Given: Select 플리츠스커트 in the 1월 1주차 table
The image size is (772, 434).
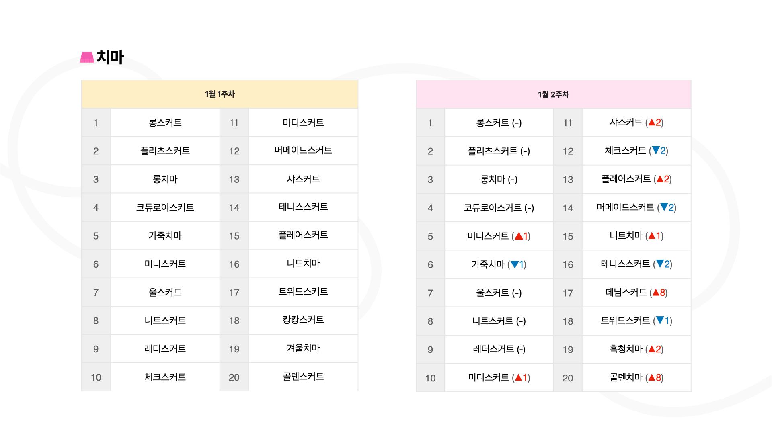Looking at the screenshot, I should [165, 151].
